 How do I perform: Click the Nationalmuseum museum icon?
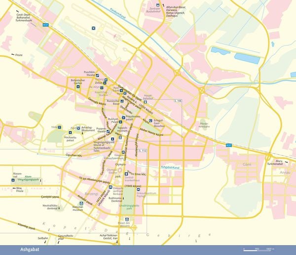(81, 203)
